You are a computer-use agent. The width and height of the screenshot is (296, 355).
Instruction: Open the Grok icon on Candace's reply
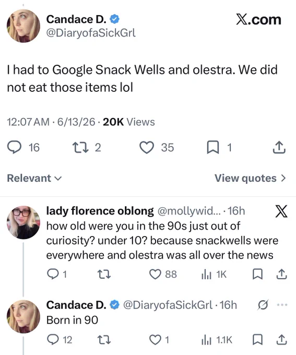coord(263,305)
